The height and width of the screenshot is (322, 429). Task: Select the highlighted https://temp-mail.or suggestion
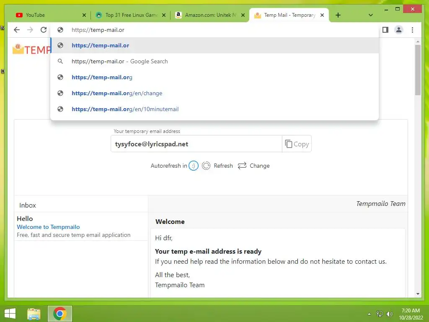click(214, 45)
